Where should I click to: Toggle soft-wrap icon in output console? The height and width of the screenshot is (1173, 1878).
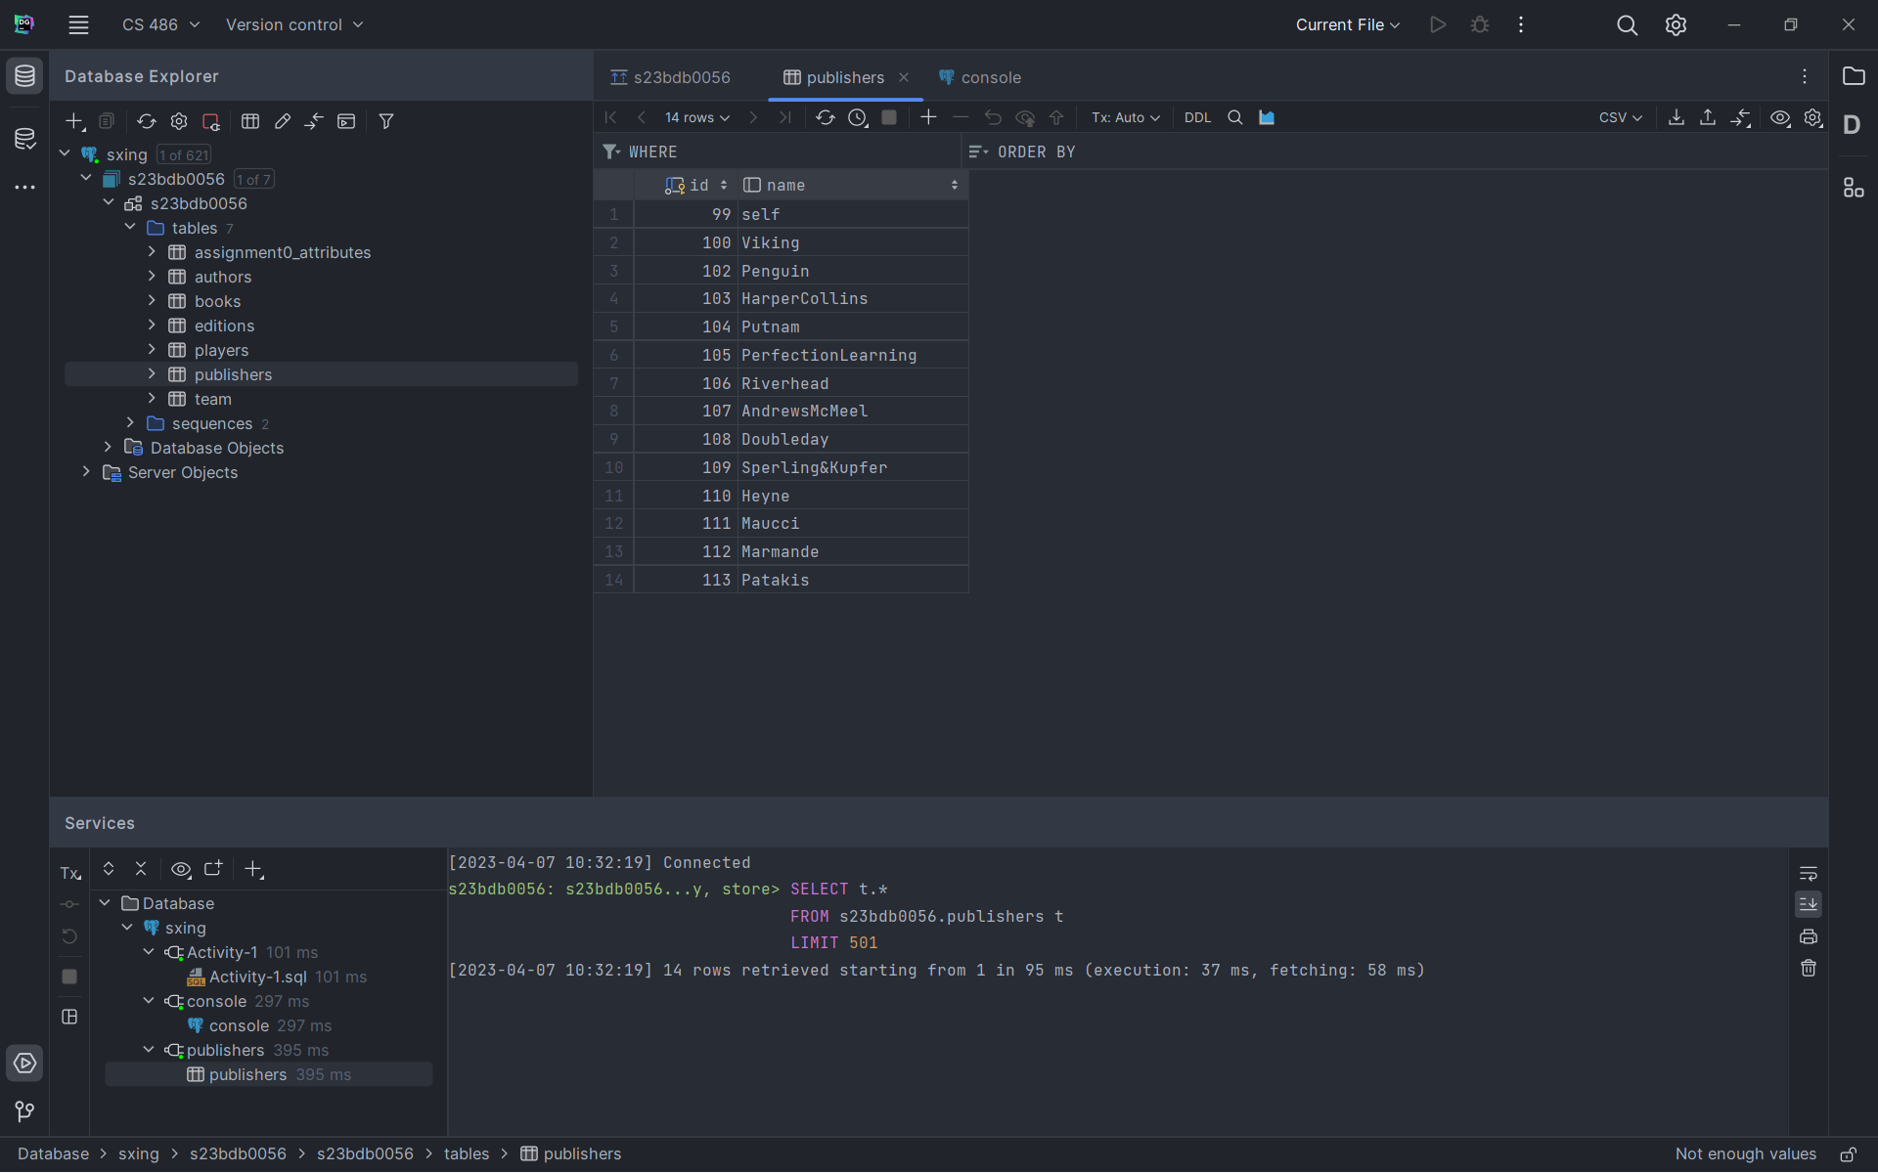(1808, 873)
